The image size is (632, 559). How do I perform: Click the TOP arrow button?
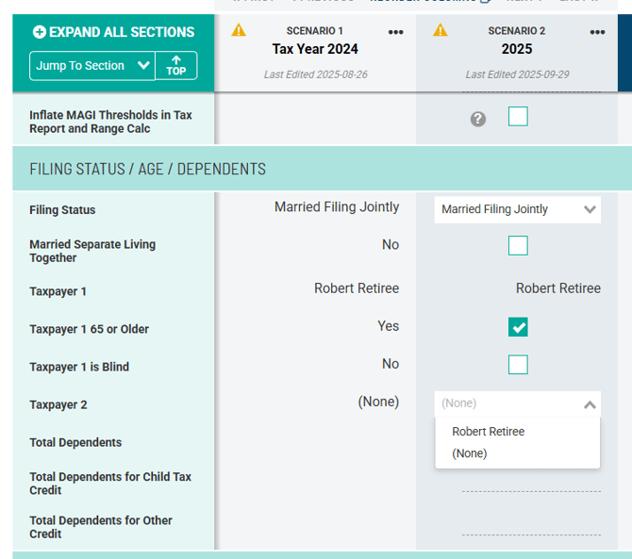pos(175,65)
